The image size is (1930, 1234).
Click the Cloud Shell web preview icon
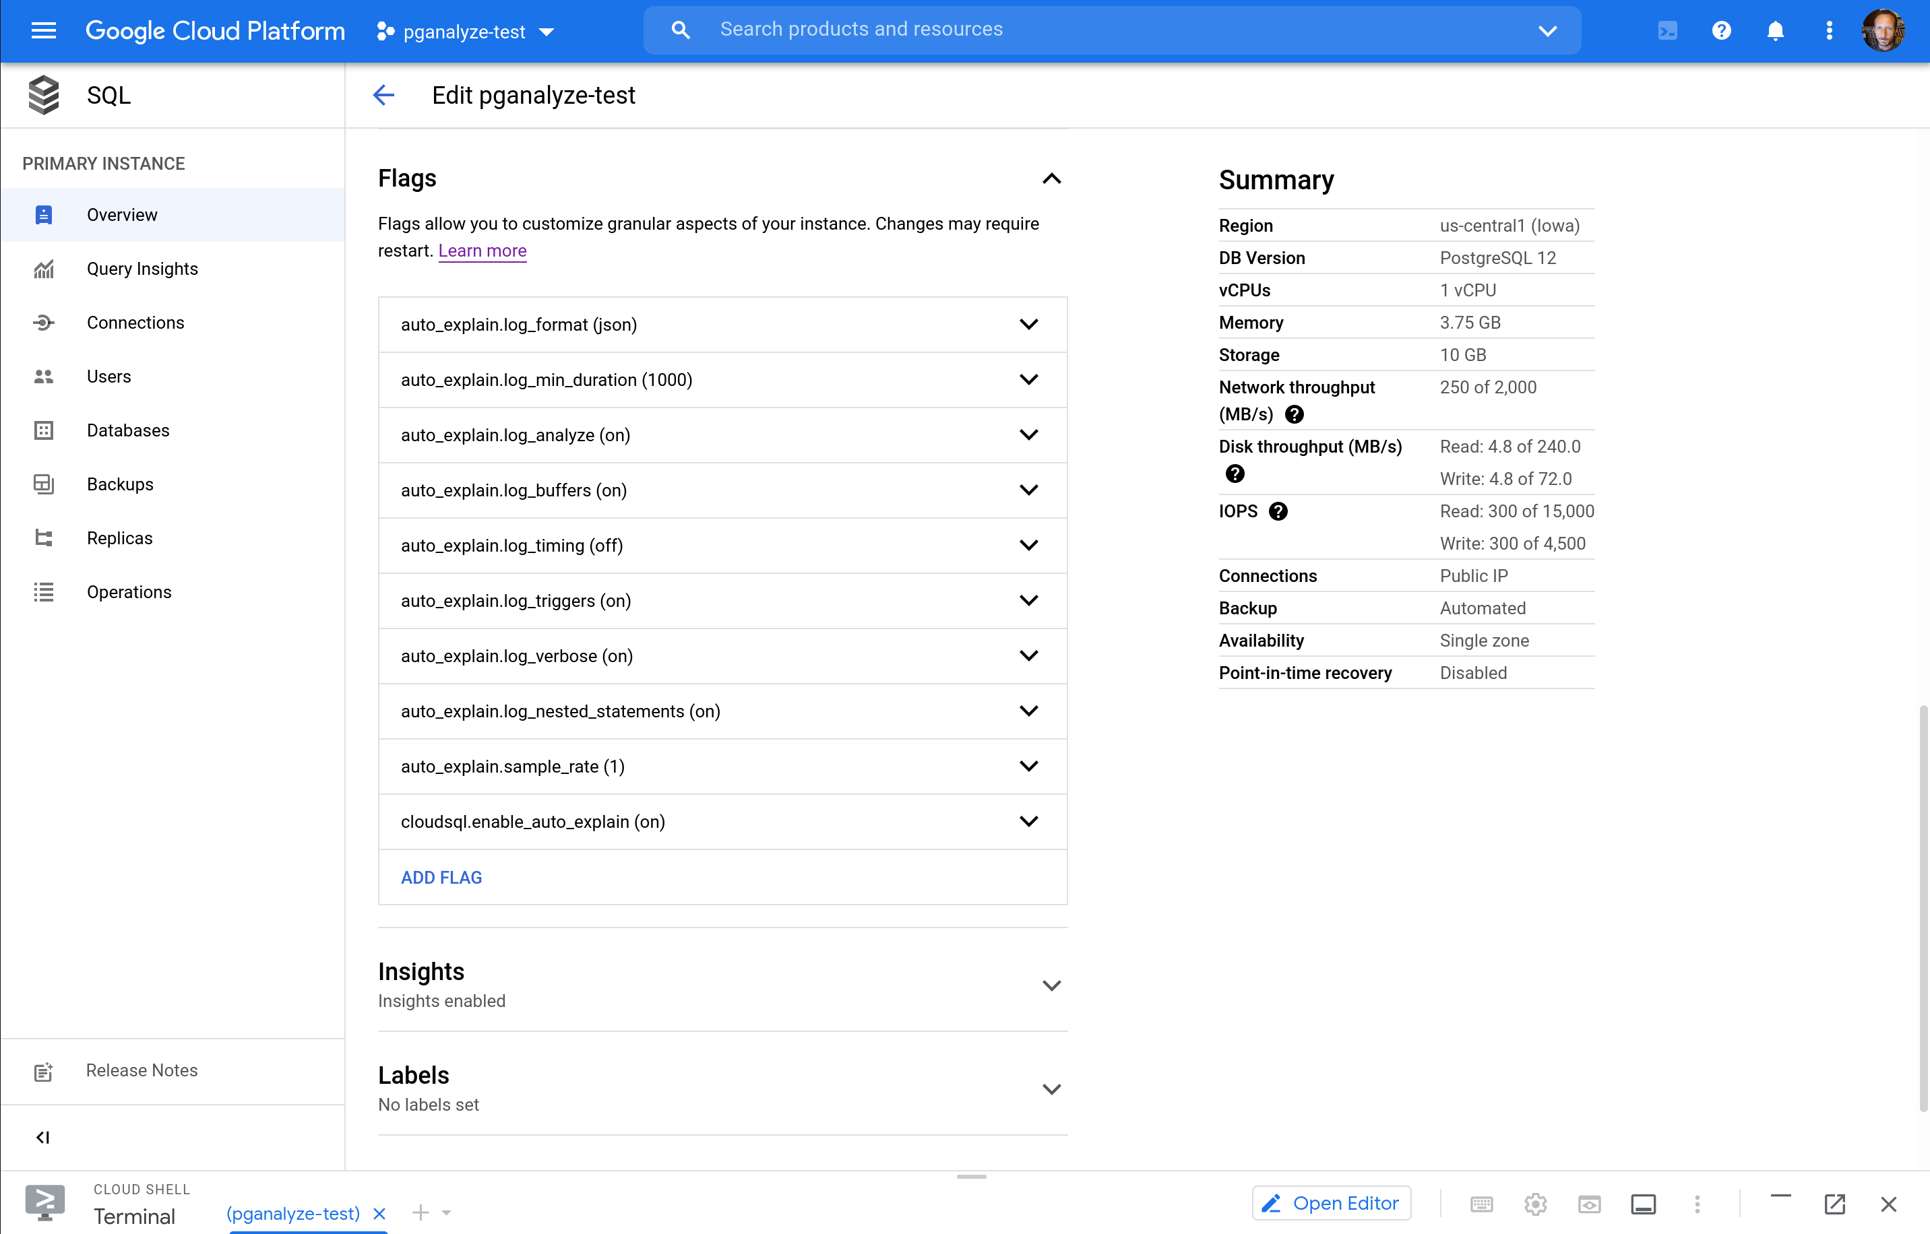tap(1590, 1204)
